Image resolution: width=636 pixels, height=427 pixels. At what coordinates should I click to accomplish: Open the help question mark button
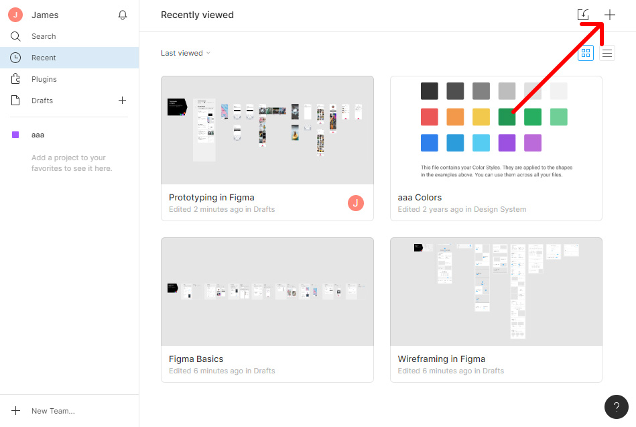pos(616,407)
